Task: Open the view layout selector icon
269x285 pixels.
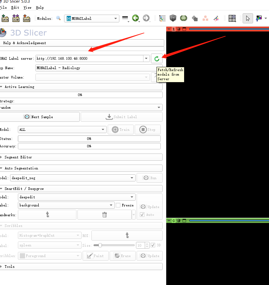Action: [x=232, y=19]
